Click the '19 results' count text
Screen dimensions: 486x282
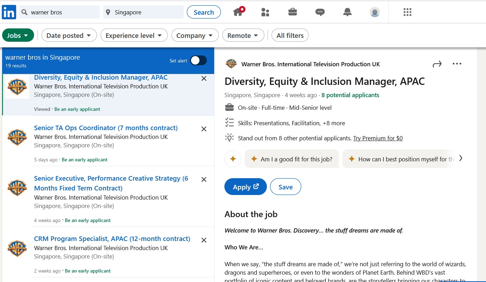coord(16,66)
